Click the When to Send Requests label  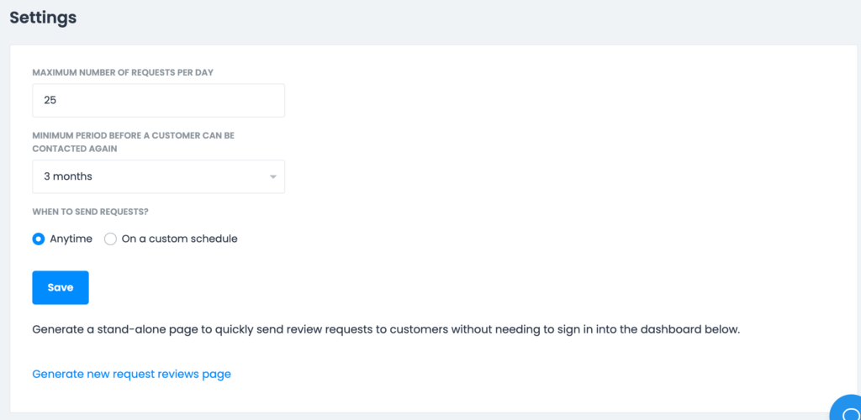tap(91, 212)
